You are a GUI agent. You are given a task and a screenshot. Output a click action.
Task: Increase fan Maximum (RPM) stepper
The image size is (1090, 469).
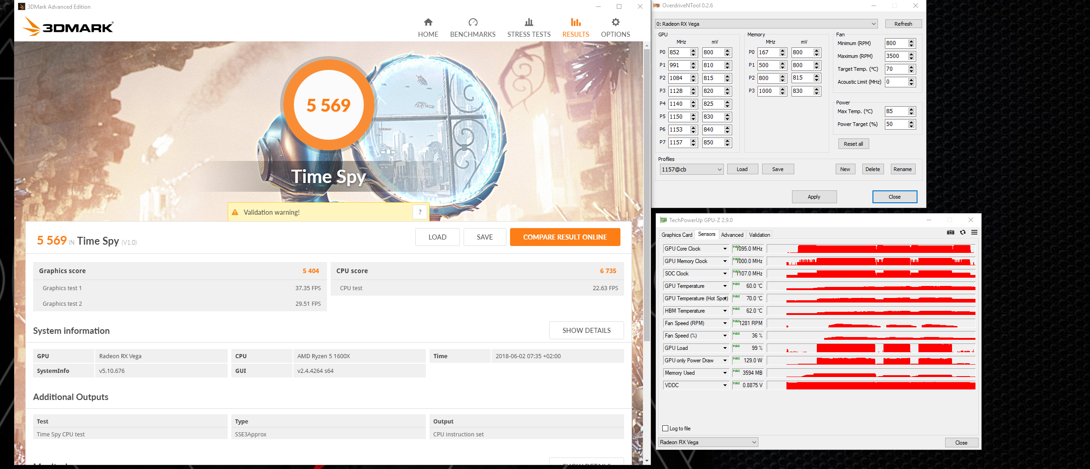[x=912, y=54]
